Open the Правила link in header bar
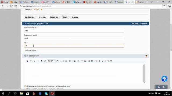This screenshot has width=172, height=96. click(x=143, y=24)
